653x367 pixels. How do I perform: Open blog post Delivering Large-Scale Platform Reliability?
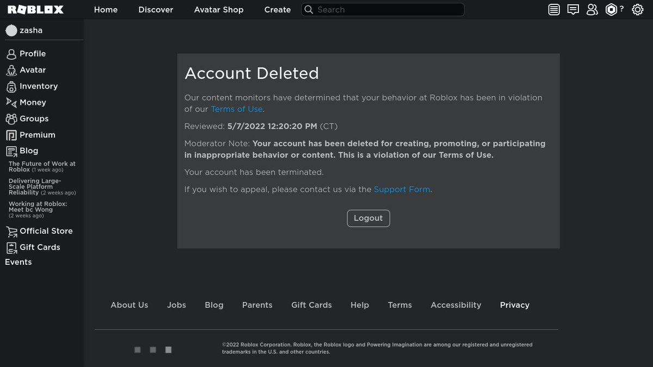42,186
